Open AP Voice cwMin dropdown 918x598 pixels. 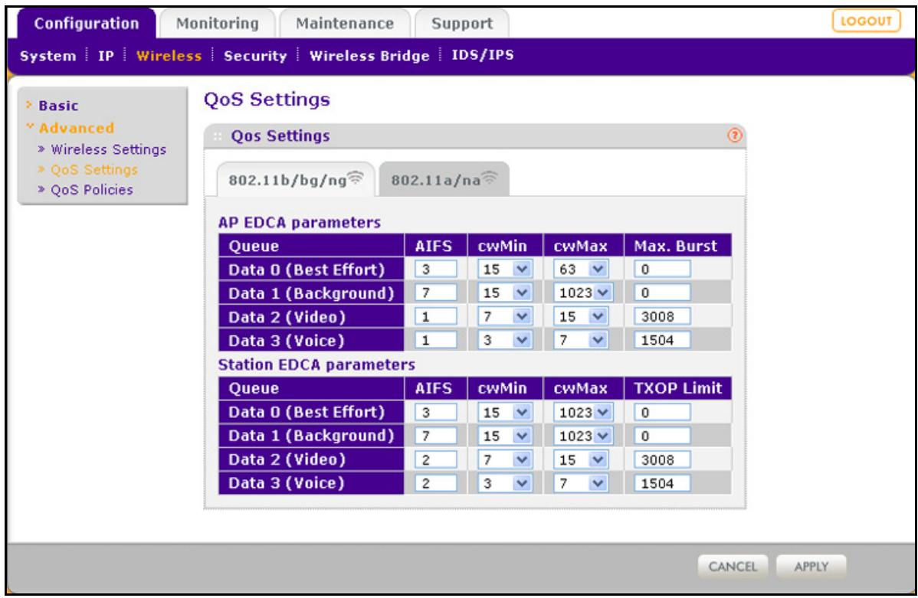tap(505, 340)
